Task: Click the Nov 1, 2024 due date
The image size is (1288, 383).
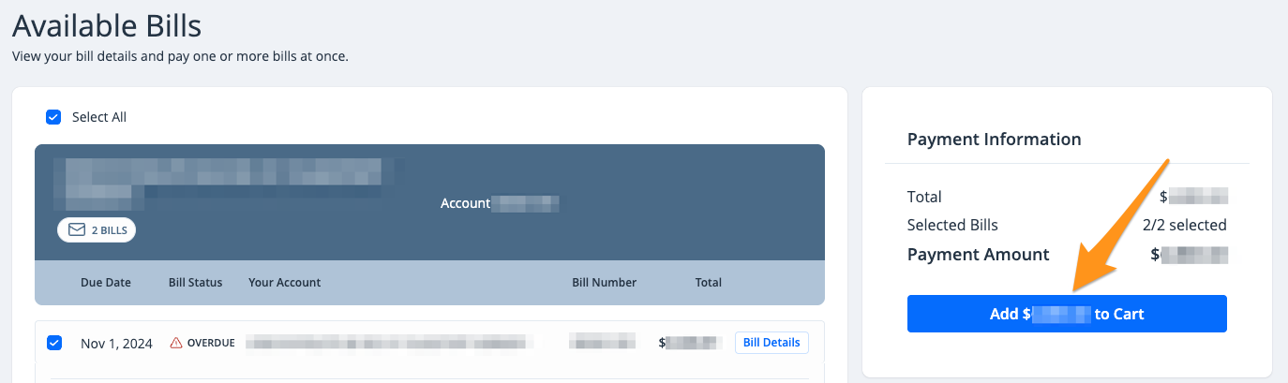Action: coord(116,343)
